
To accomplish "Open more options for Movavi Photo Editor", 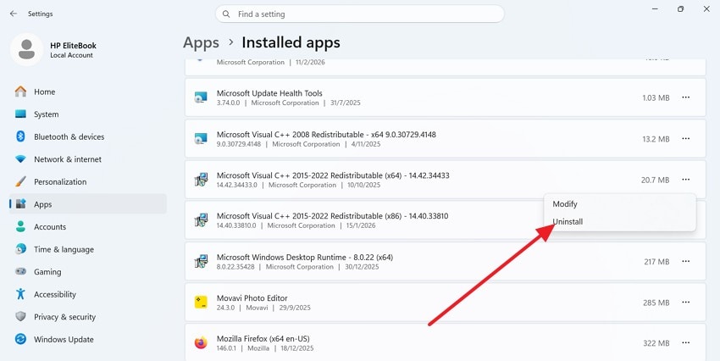I will point(685,303).
